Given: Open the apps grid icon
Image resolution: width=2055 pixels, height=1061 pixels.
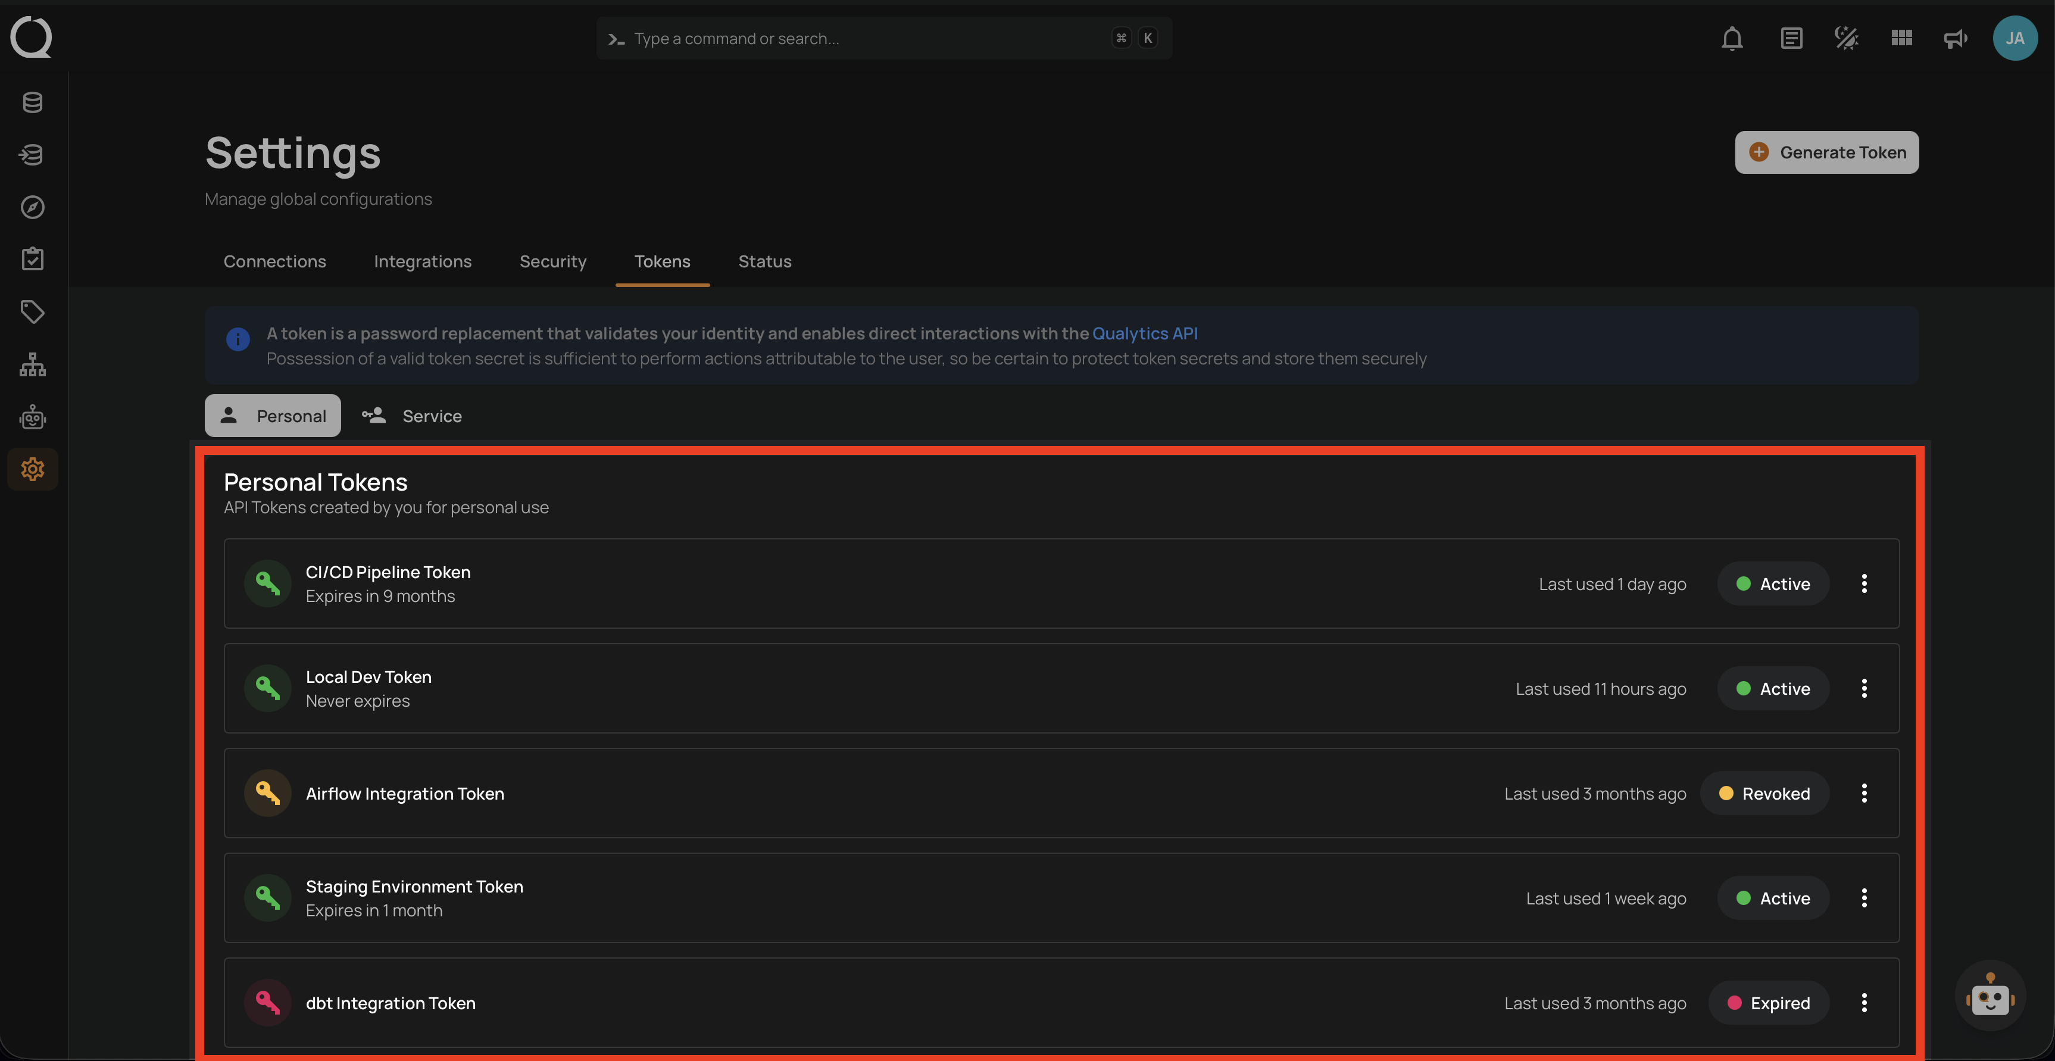Looking at the screenshot, I should pyautogui.click(x=1902, y=38).
